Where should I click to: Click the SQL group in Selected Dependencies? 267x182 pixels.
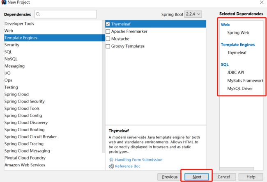[x=225, y=65]
